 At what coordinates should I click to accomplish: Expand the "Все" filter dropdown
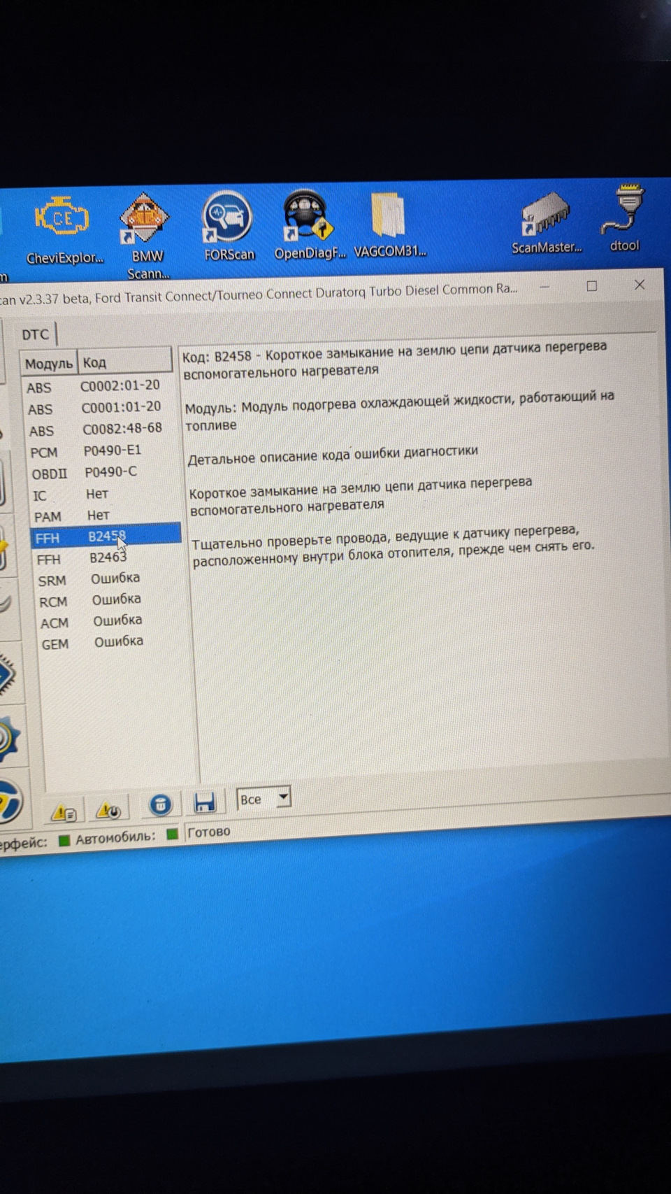coord(283,797)
